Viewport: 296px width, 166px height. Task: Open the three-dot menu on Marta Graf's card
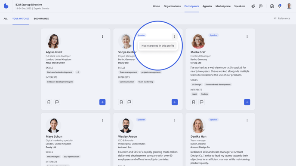pyautogui.click(x=247, y=36)
